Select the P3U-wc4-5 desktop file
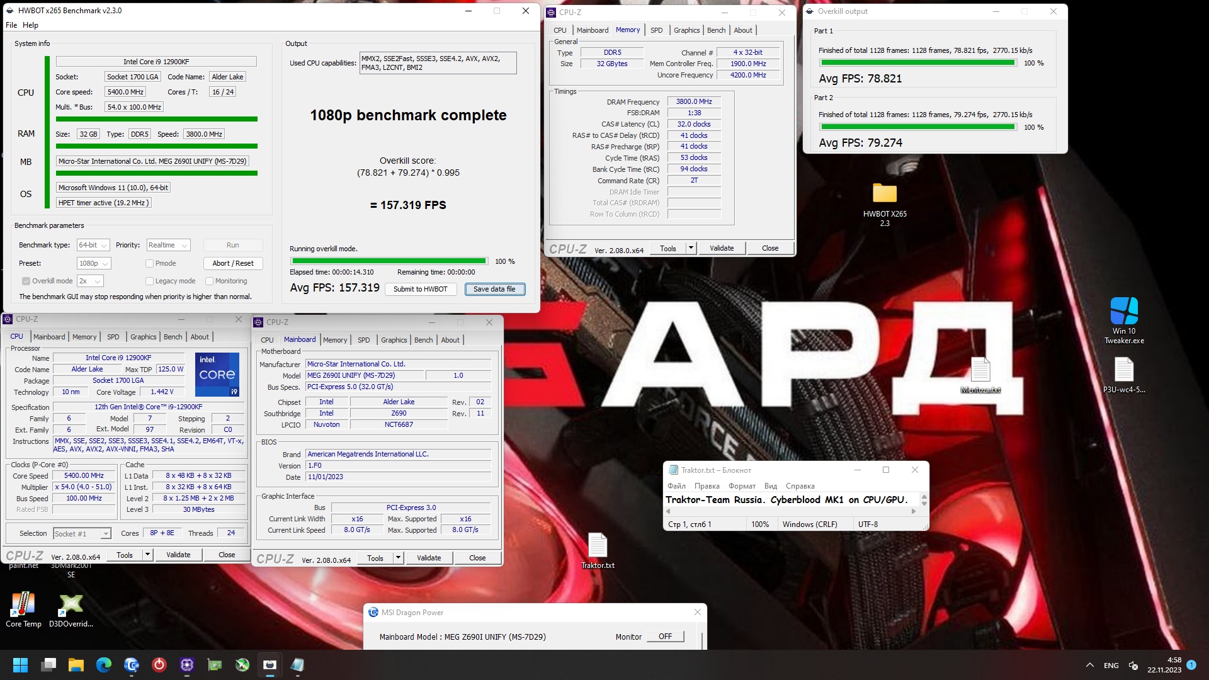This screenshot has height=680, width=1209. coord(1124,375)
